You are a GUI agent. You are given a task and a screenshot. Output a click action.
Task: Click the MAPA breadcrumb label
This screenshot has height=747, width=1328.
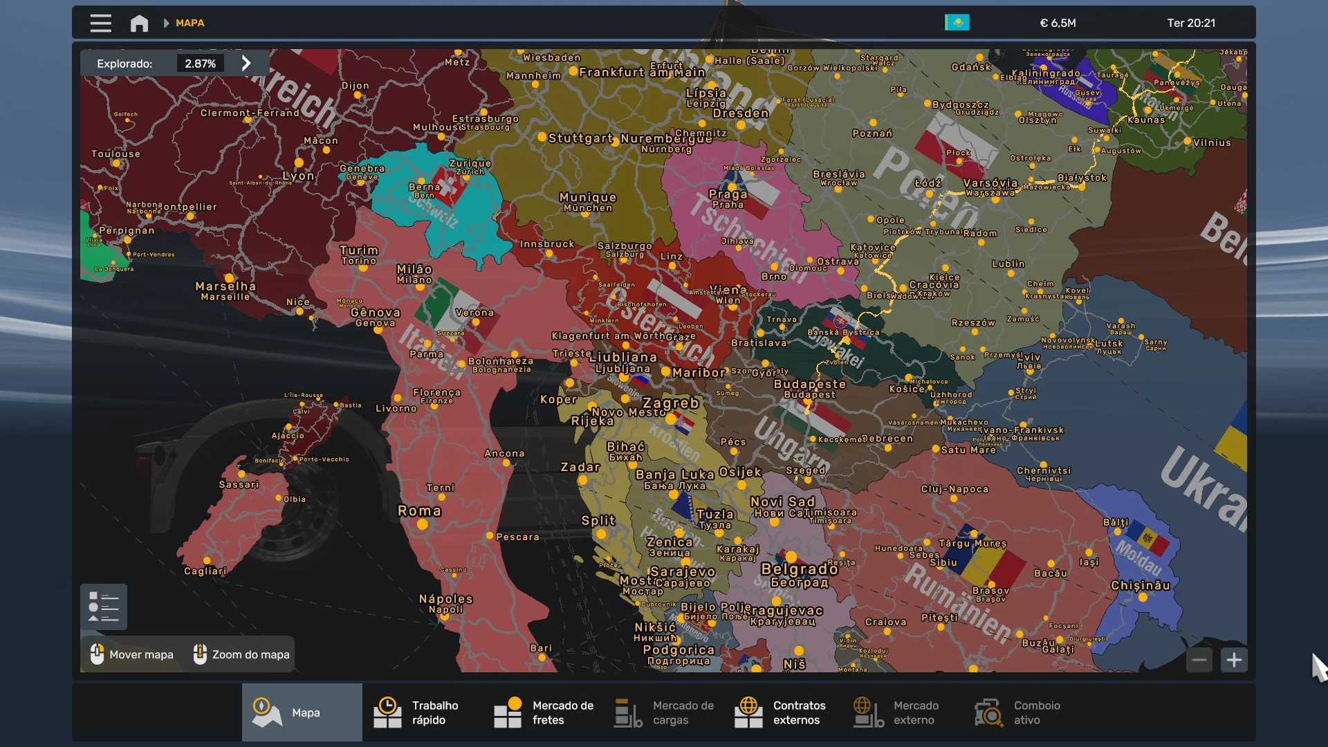click(x=190, y=23)
